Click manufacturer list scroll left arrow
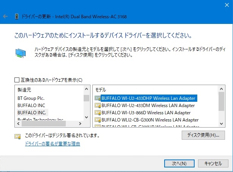233x172 pixels. pyautogui.click(x=18, y=124)
